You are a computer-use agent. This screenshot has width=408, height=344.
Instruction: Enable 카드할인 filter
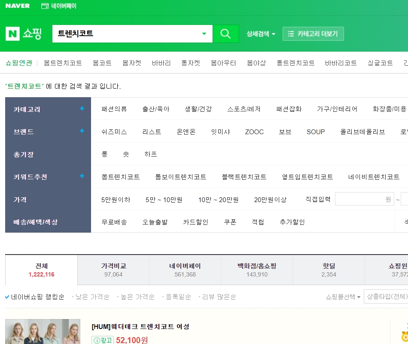point(195,222)
